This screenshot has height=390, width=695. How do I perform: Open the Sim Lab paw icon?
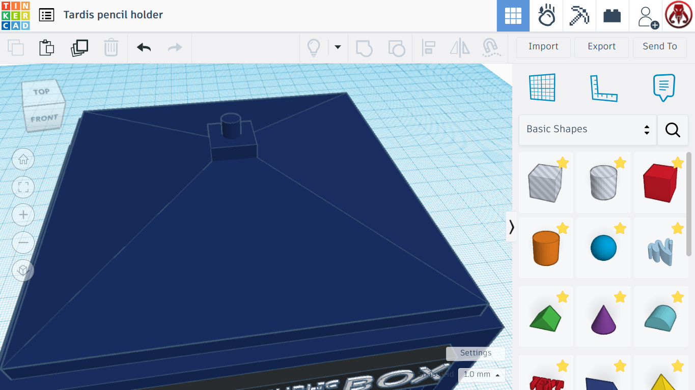pyautogui.click(x=546, y=16)
